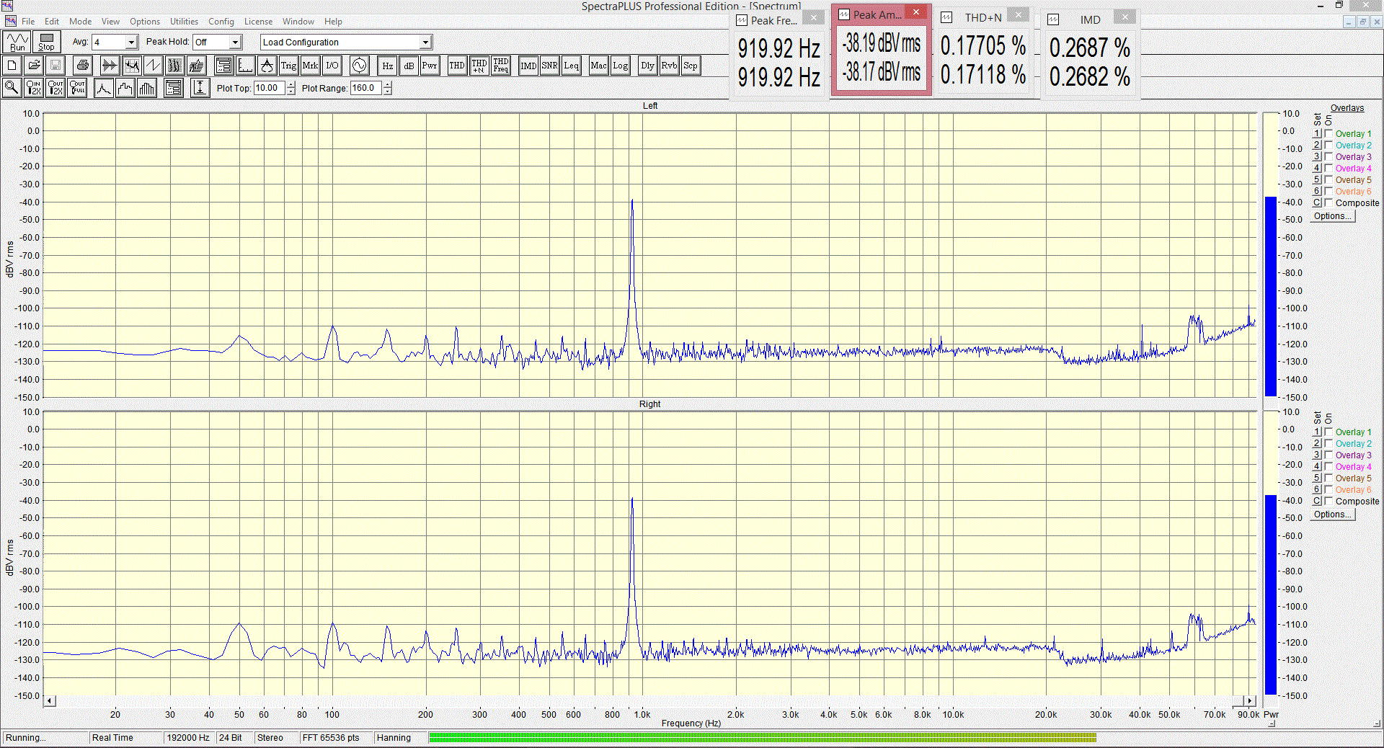Click the print icon in toolbar

83,66
